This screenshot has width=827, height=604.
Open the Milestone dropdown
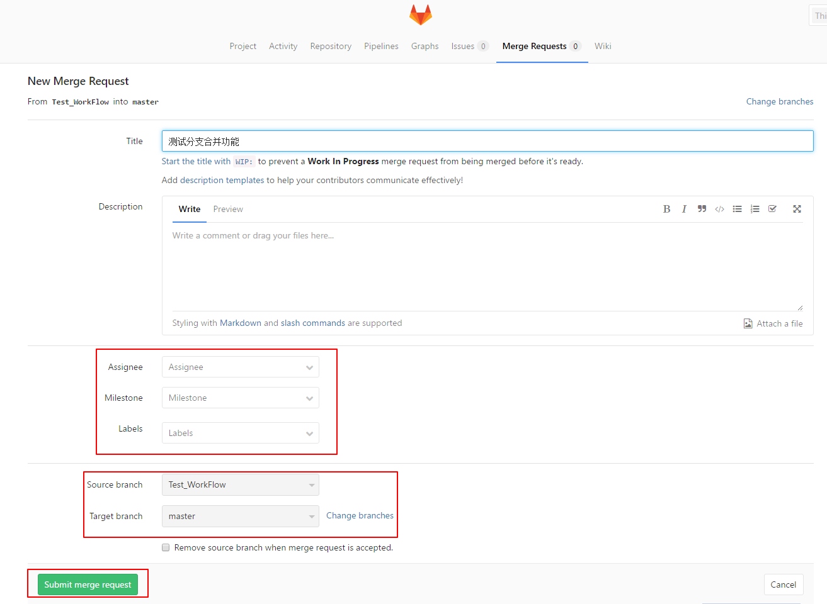point(240,398)
